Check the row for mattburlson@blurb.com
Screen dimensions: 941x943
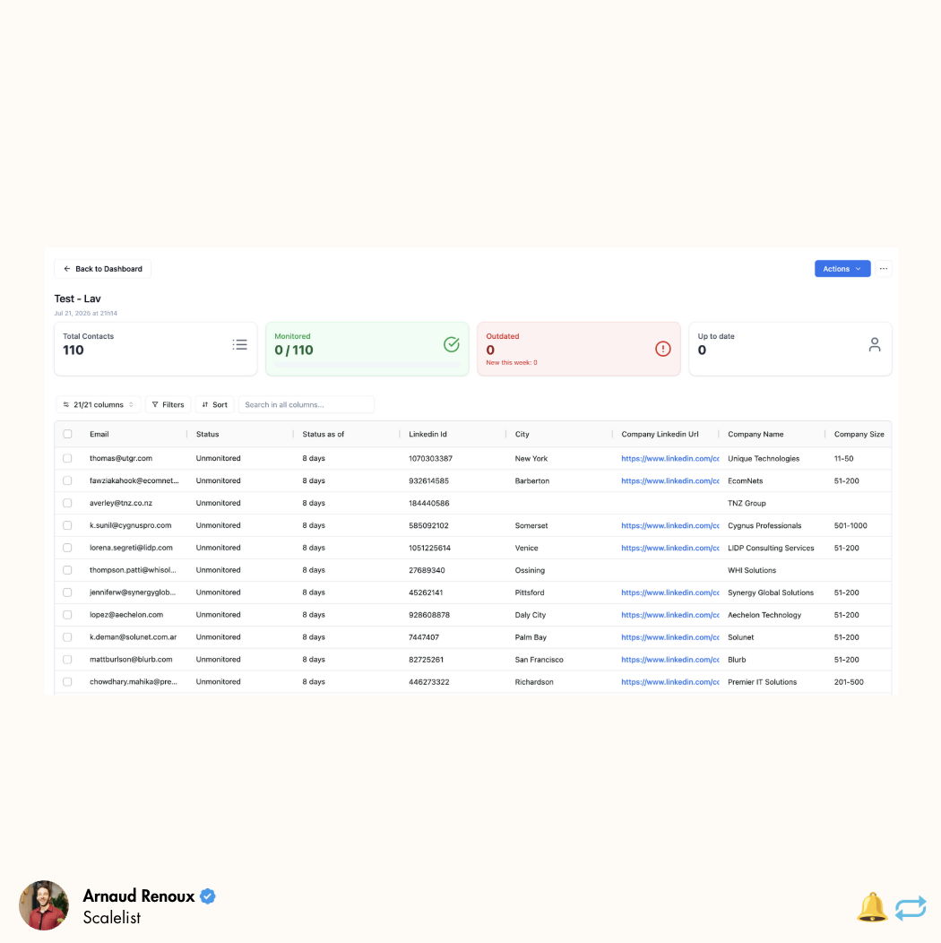[x=67, y=659]
